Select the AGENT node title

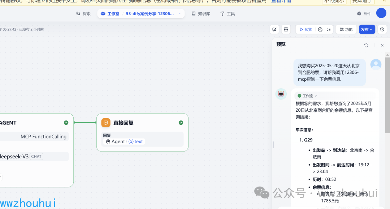click(x=8, y=123)
